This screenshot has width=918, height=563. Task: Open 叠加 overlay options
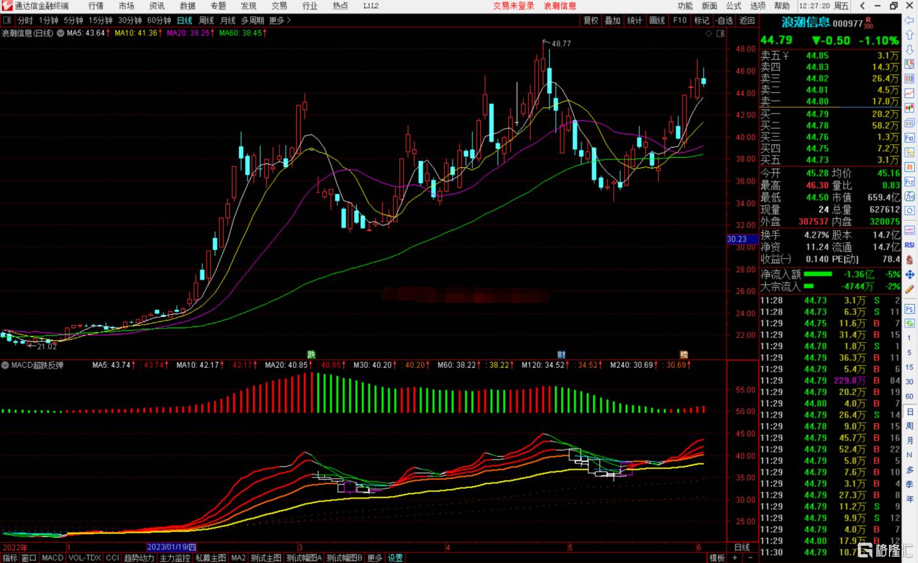coord(613,21)
